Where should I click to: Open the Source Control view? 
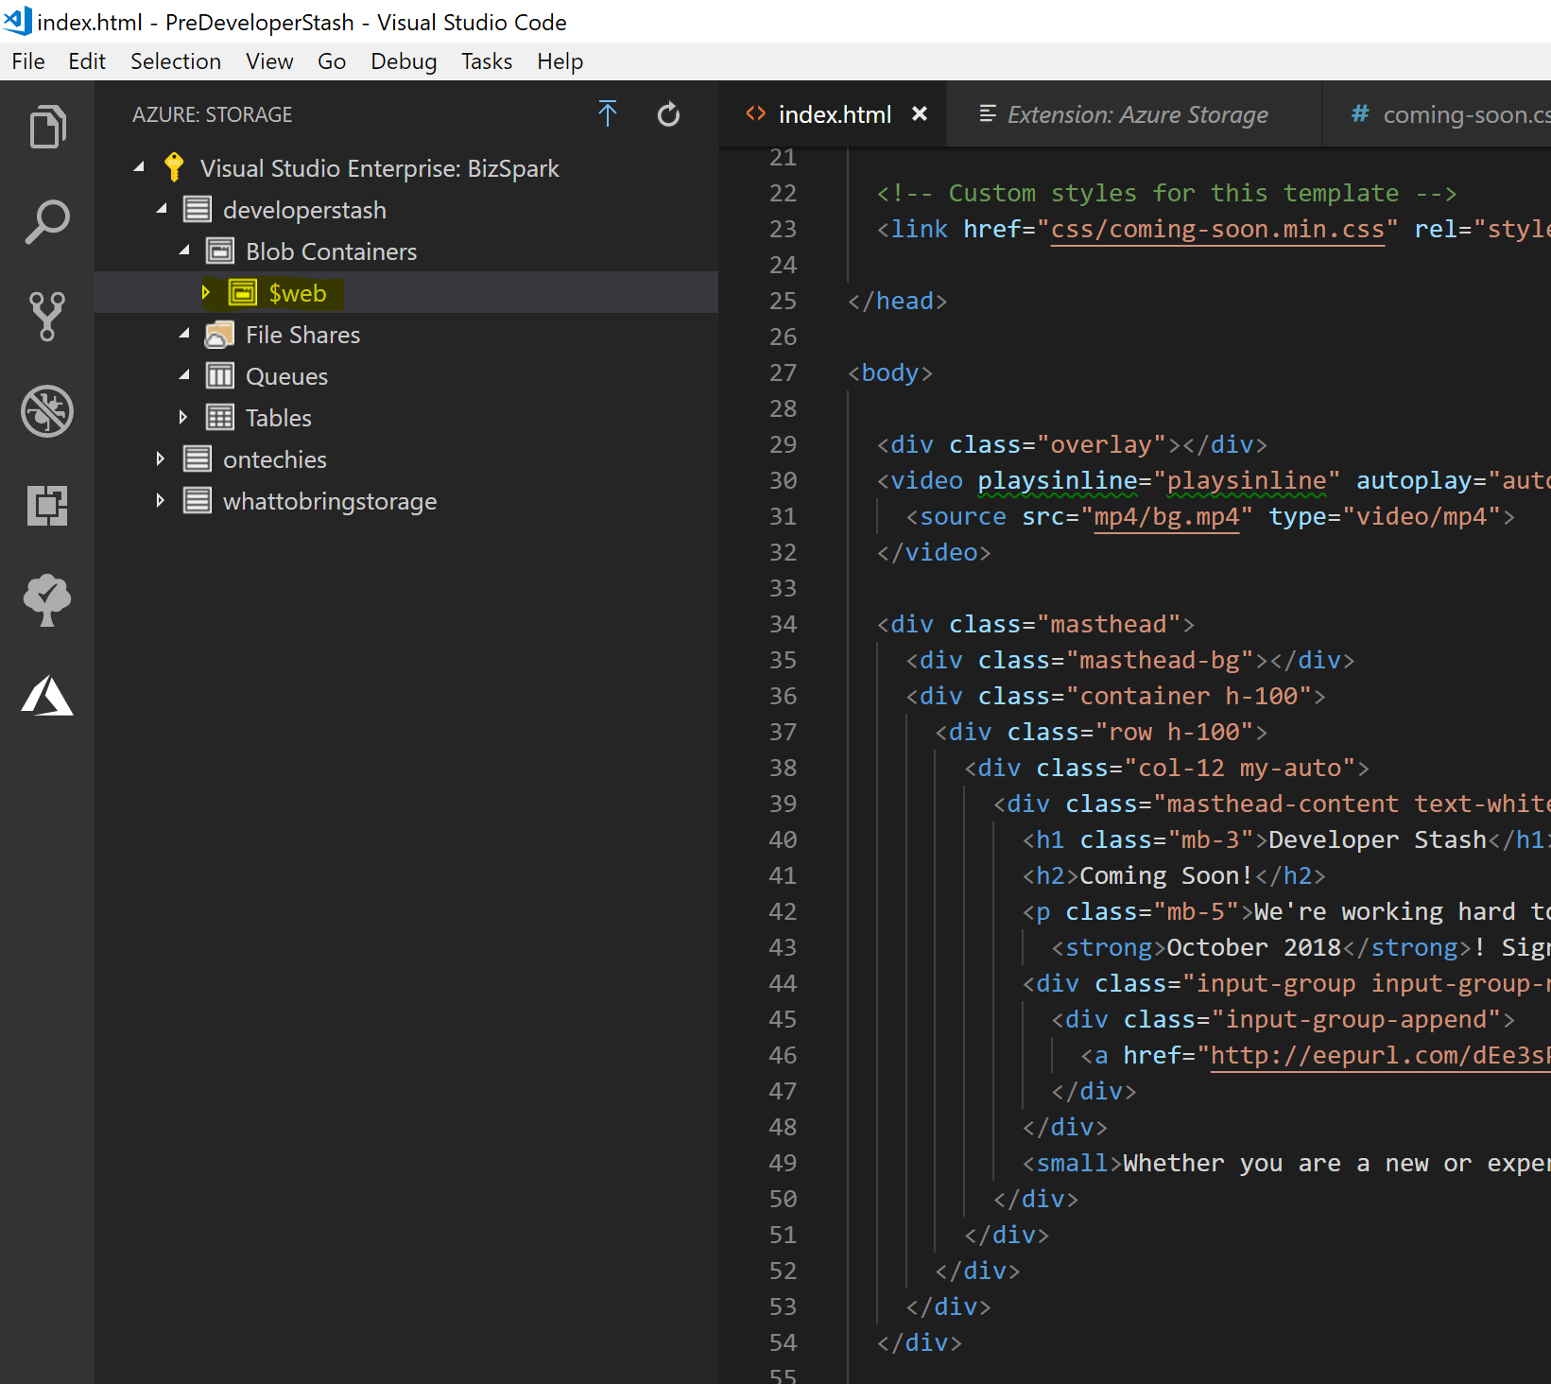47,316
